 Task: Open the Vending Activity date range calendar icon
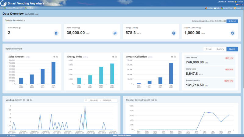(x=86, y=100)
